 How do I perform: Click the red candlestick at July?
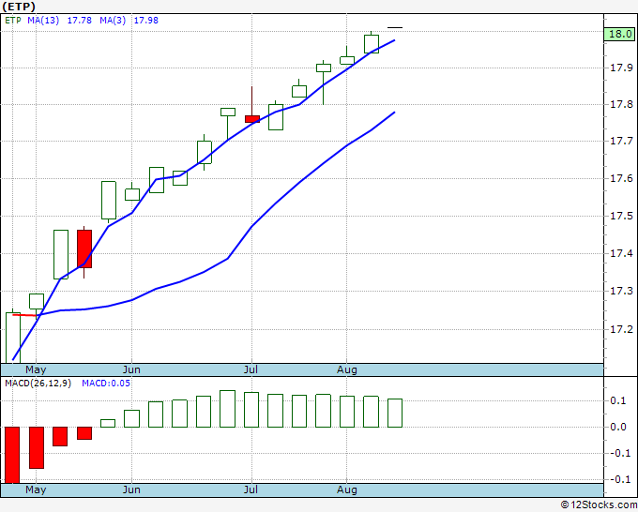pyautogui.click(x=251, y=119)
